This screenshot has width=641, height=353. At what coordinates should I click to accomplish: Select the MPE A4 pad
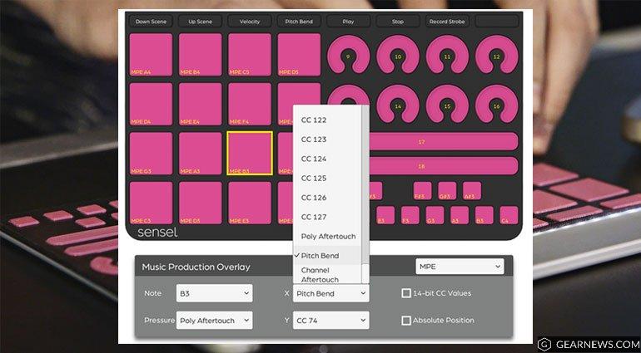151,54
